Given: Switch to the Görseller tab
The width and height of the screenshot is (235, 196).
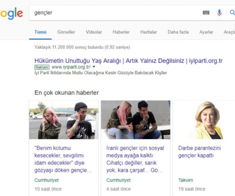Looking at the screenshot, I should click(66, 32).
